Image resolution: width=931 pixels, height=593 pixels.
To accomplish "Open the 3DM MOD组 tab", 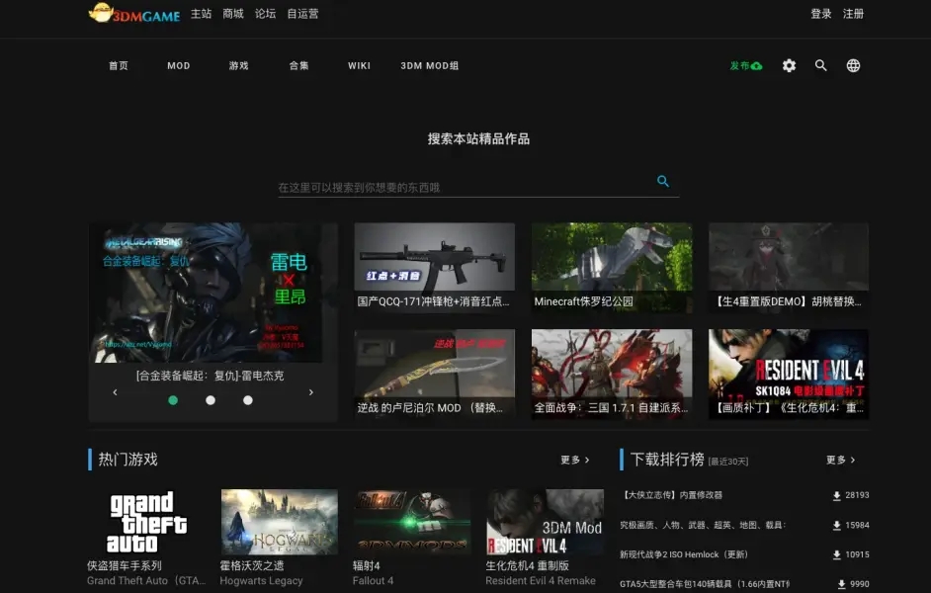I will 429,66.
